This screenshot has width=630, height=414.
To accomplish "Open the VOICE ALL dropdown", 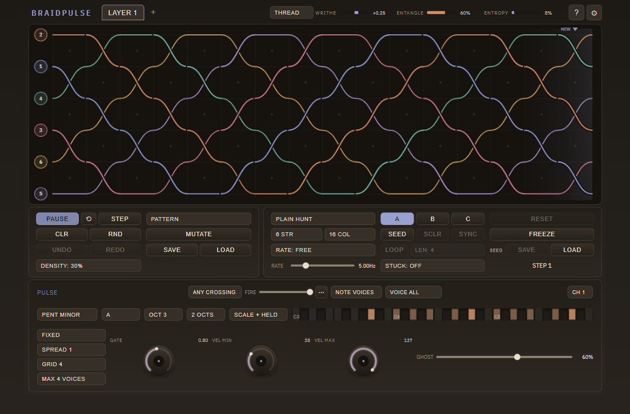I will tap(413, 292).
